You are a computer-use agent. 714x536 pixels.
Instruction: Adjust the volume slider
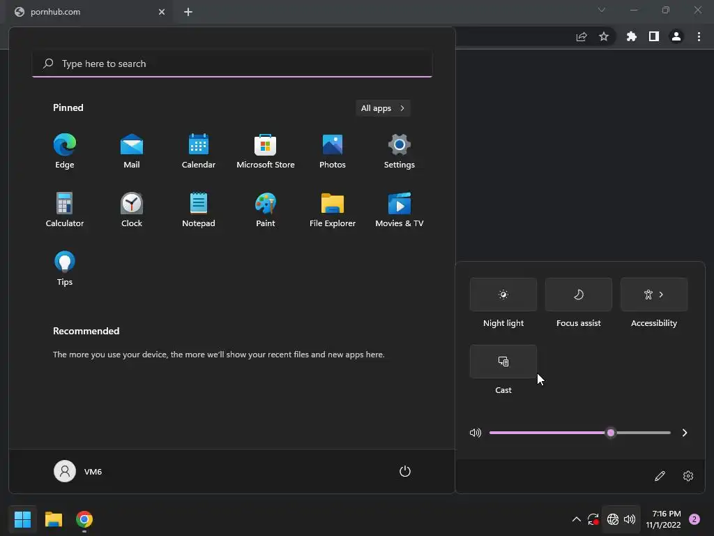coord(579,433)
